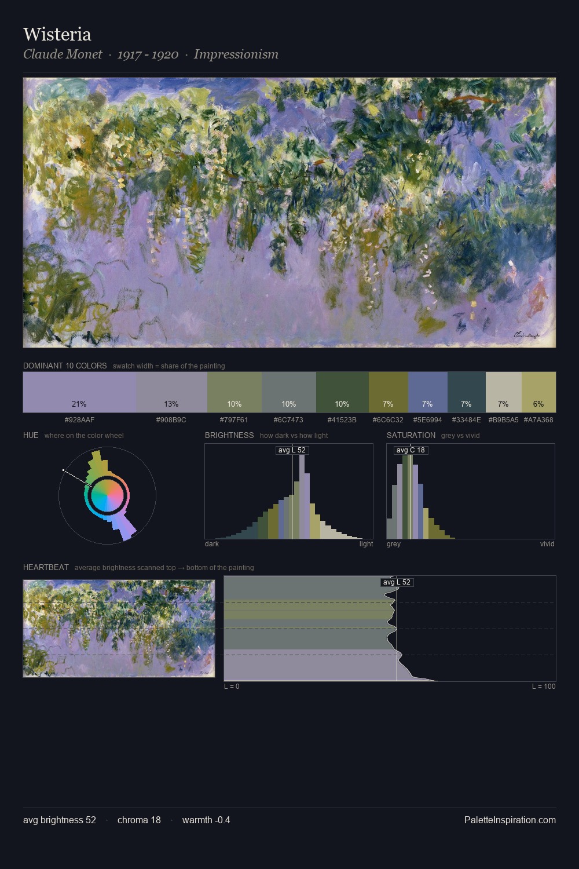Select the #6C6C32 olive swatch
Image resolution: width=579 pixels, height=869 pixels.
389,392
